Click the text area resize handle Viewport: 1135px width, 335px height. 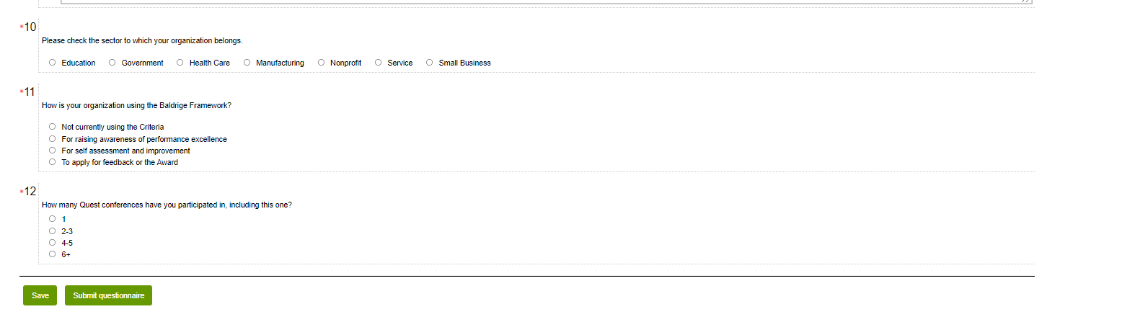[x=1027, y=1]
